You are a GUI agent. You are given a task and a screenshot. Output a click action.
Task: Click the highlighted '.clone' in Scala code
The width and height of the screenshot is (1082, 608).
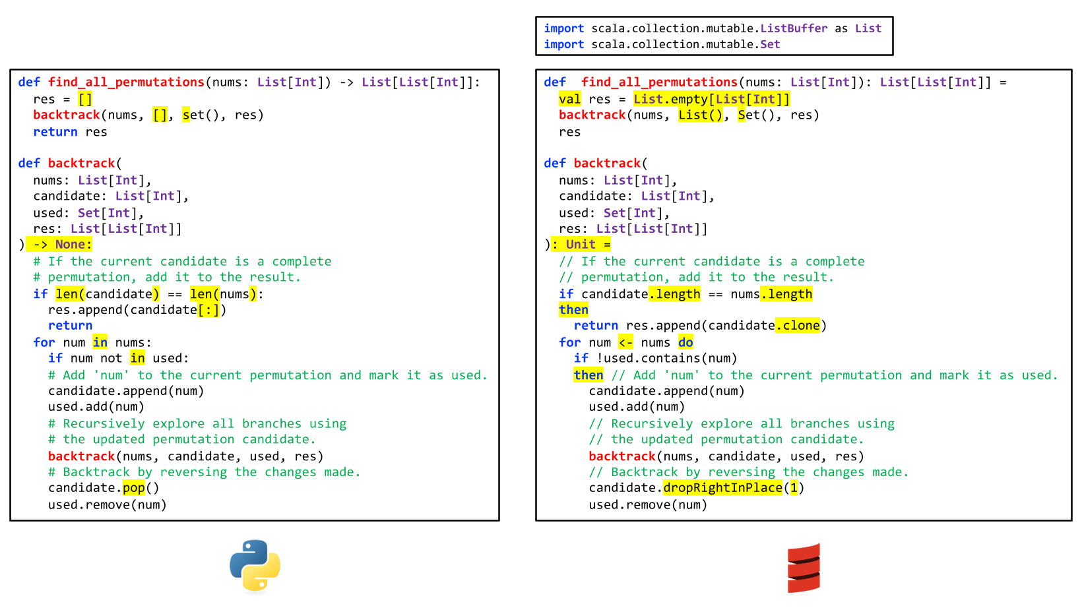point(798,326)
